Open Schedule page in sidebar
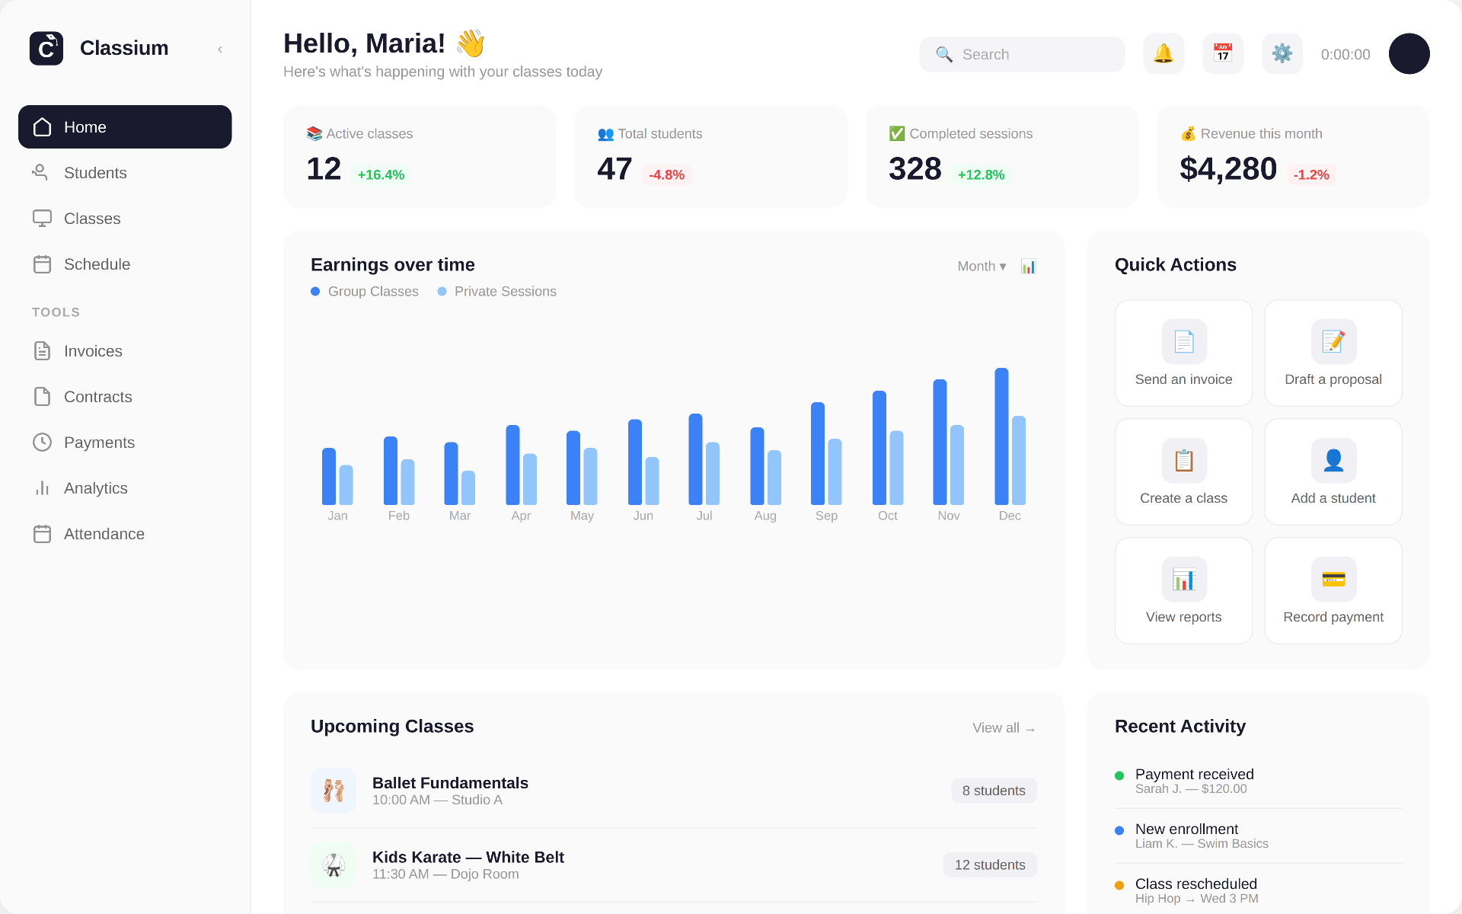Image resolution: width=1462 pixels, height=914 pixels. pos(125,264)
